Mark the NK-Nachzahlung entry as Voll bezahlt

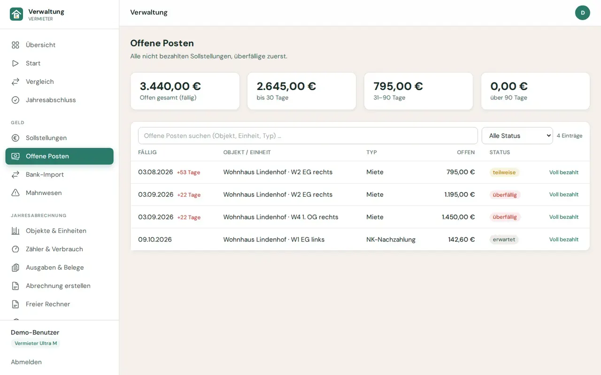(x=564, y=240)
